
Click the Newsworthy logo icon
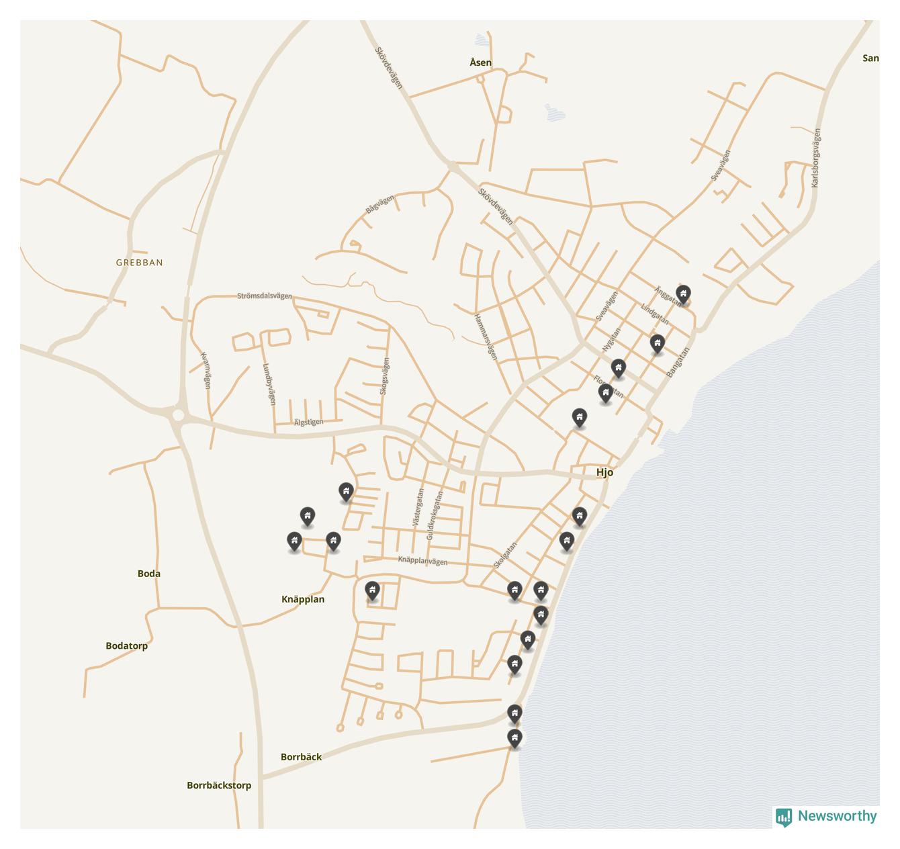pos(784,817)
